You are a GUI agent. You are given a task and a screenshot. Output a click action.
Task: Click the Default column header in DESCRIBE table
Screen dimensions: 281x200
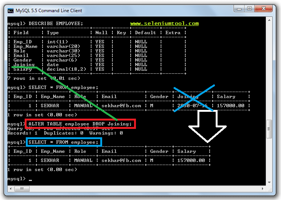click(x=145, y=33)
